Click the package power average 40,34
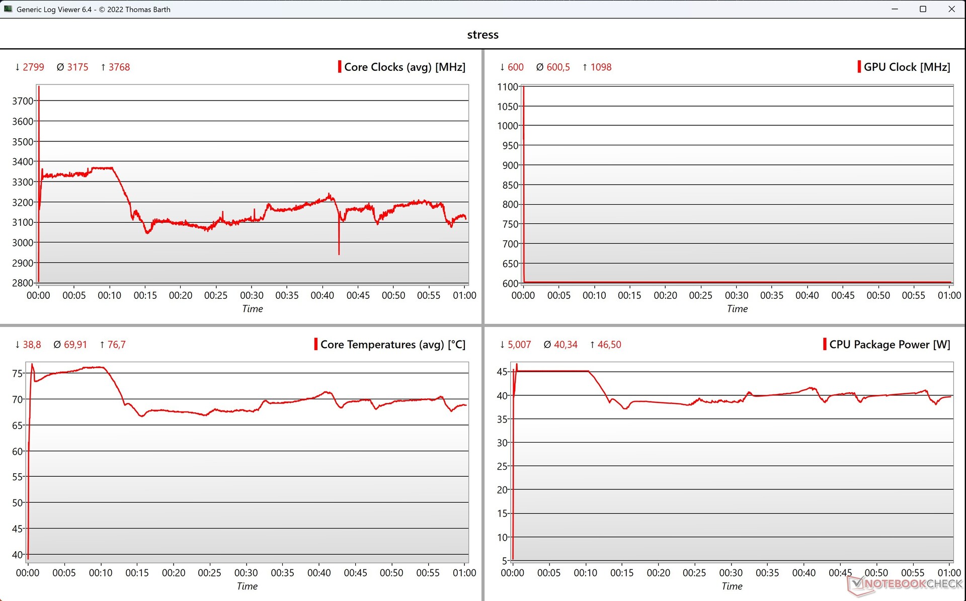Viewport: 966px width, 601px height. pos(566,345)
